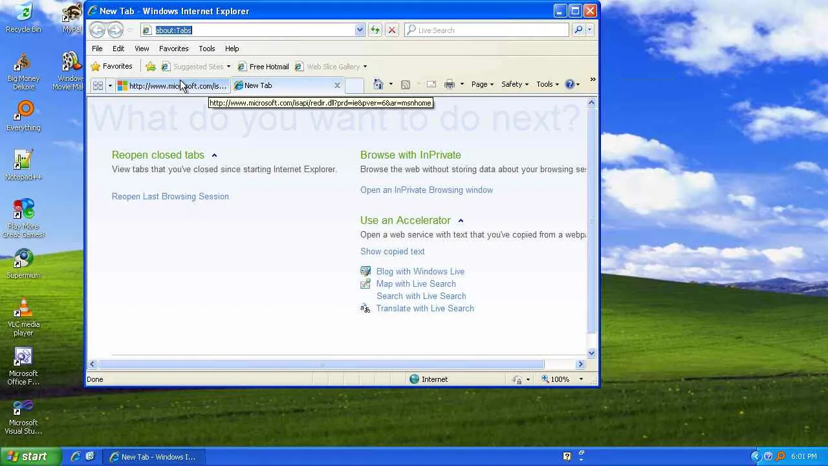Click the blue Help question mark icon
The width and height of the screenshot is (828, 466).
click(x=570, y=84)
